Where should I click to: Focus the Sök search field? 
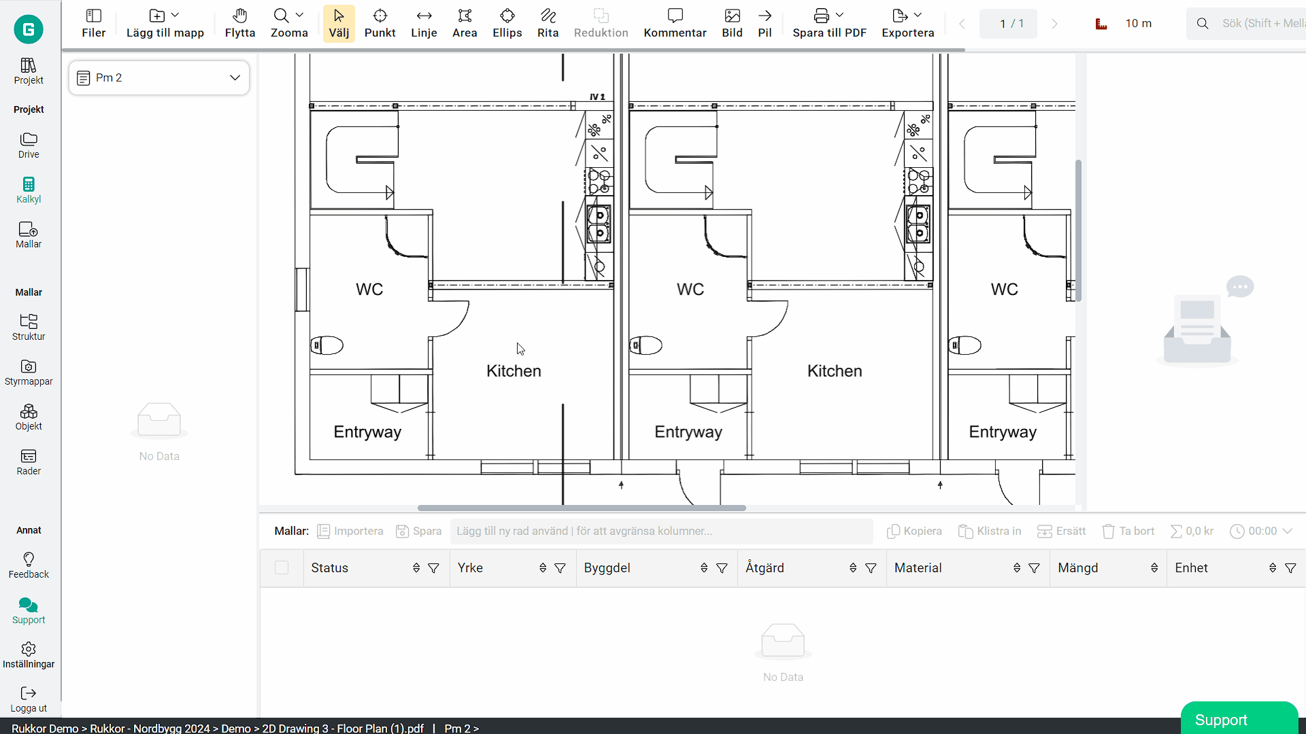tap(1246, 24)
